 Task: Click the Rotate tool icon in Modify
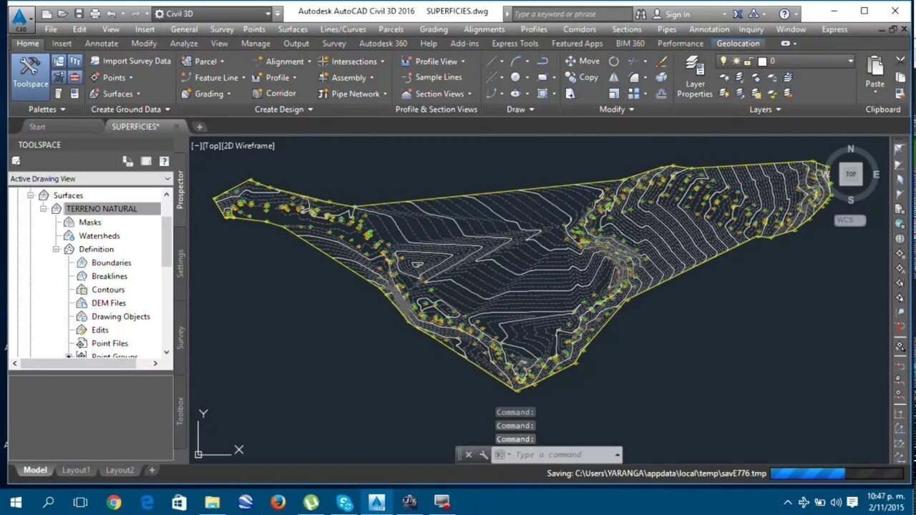pos(614,61)
